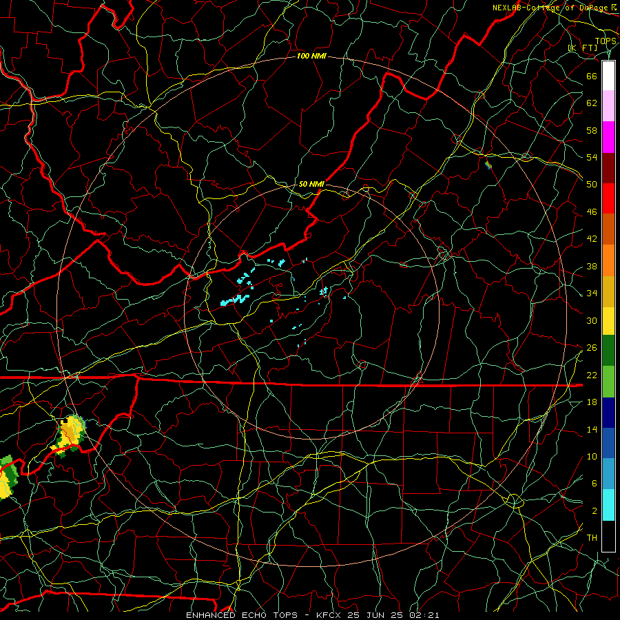
Task: Click the medium blue legend swatch
Action: (x=608, y=443)
